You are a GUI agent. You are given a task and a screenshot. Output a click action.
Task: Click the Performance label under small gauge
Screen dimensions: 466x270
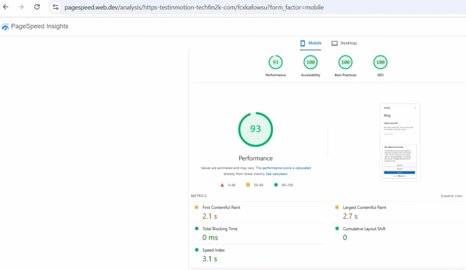pos(275,75)
